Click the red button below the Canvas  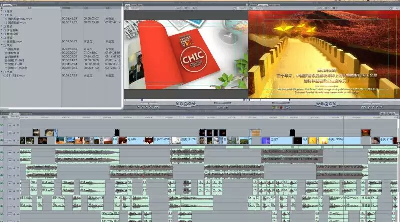(x=281, y=107)
